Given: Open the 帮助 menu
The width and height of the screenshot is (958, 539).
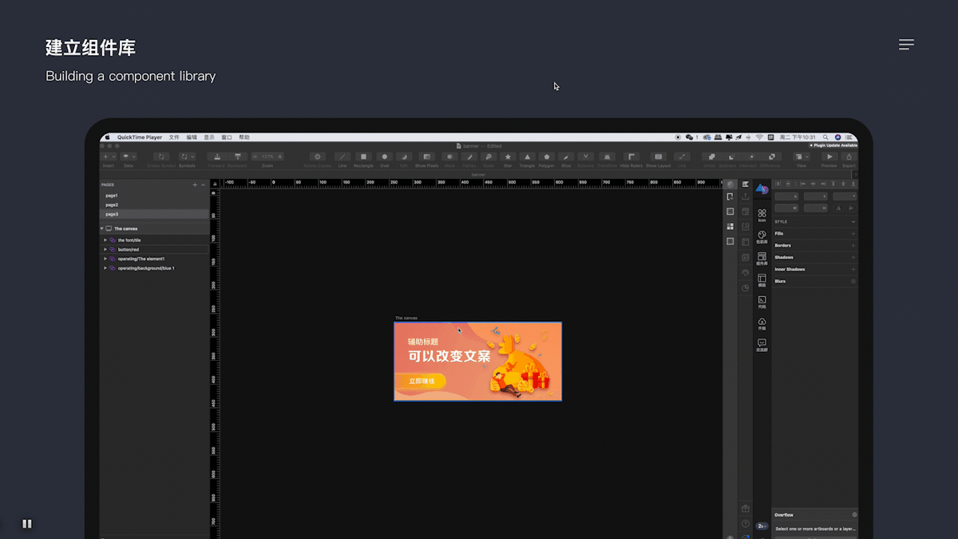Looking at the screenshot, I should click(x=244, y=137).
